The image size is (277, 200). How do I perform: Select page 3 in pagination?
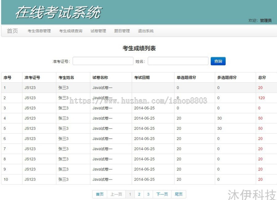(148, 194)
